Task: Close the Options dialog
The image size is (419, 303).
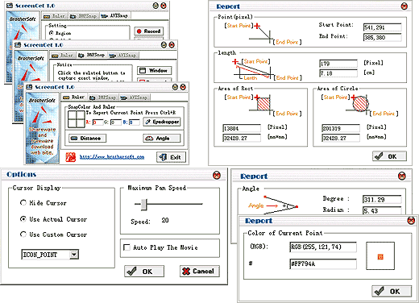Action: coord(217,175)
